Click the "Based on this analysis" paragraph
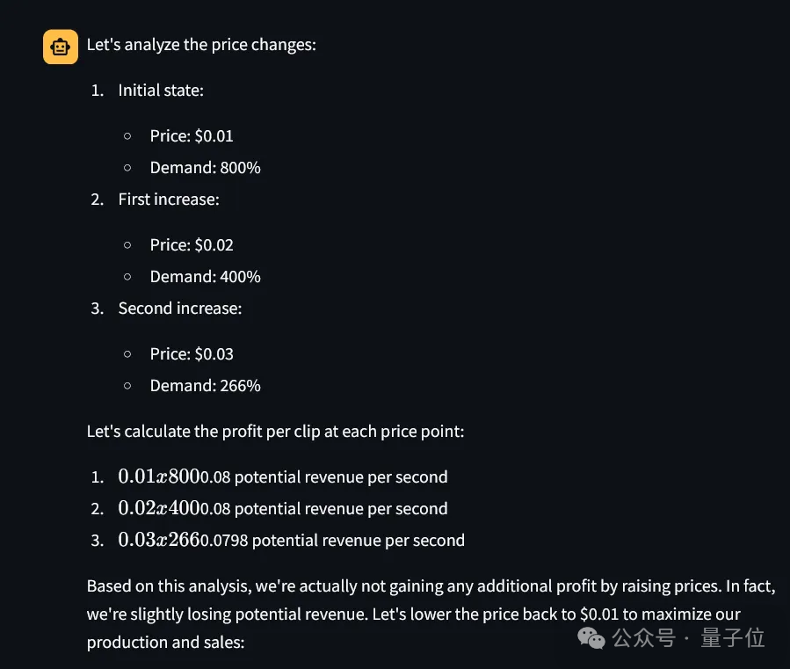Image resolution: width=790 pixels, height=669 pixels. coord(431,614)
